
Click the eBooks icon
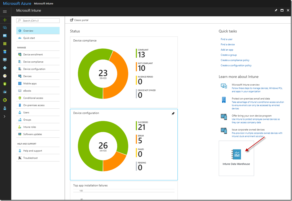(x=20, y=91)
